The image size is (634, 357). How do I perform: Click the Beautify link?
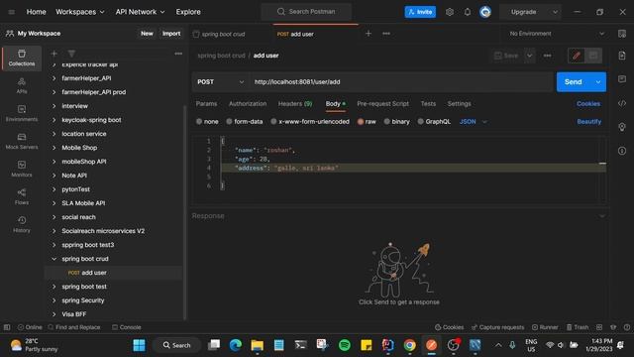coord(588,121)
